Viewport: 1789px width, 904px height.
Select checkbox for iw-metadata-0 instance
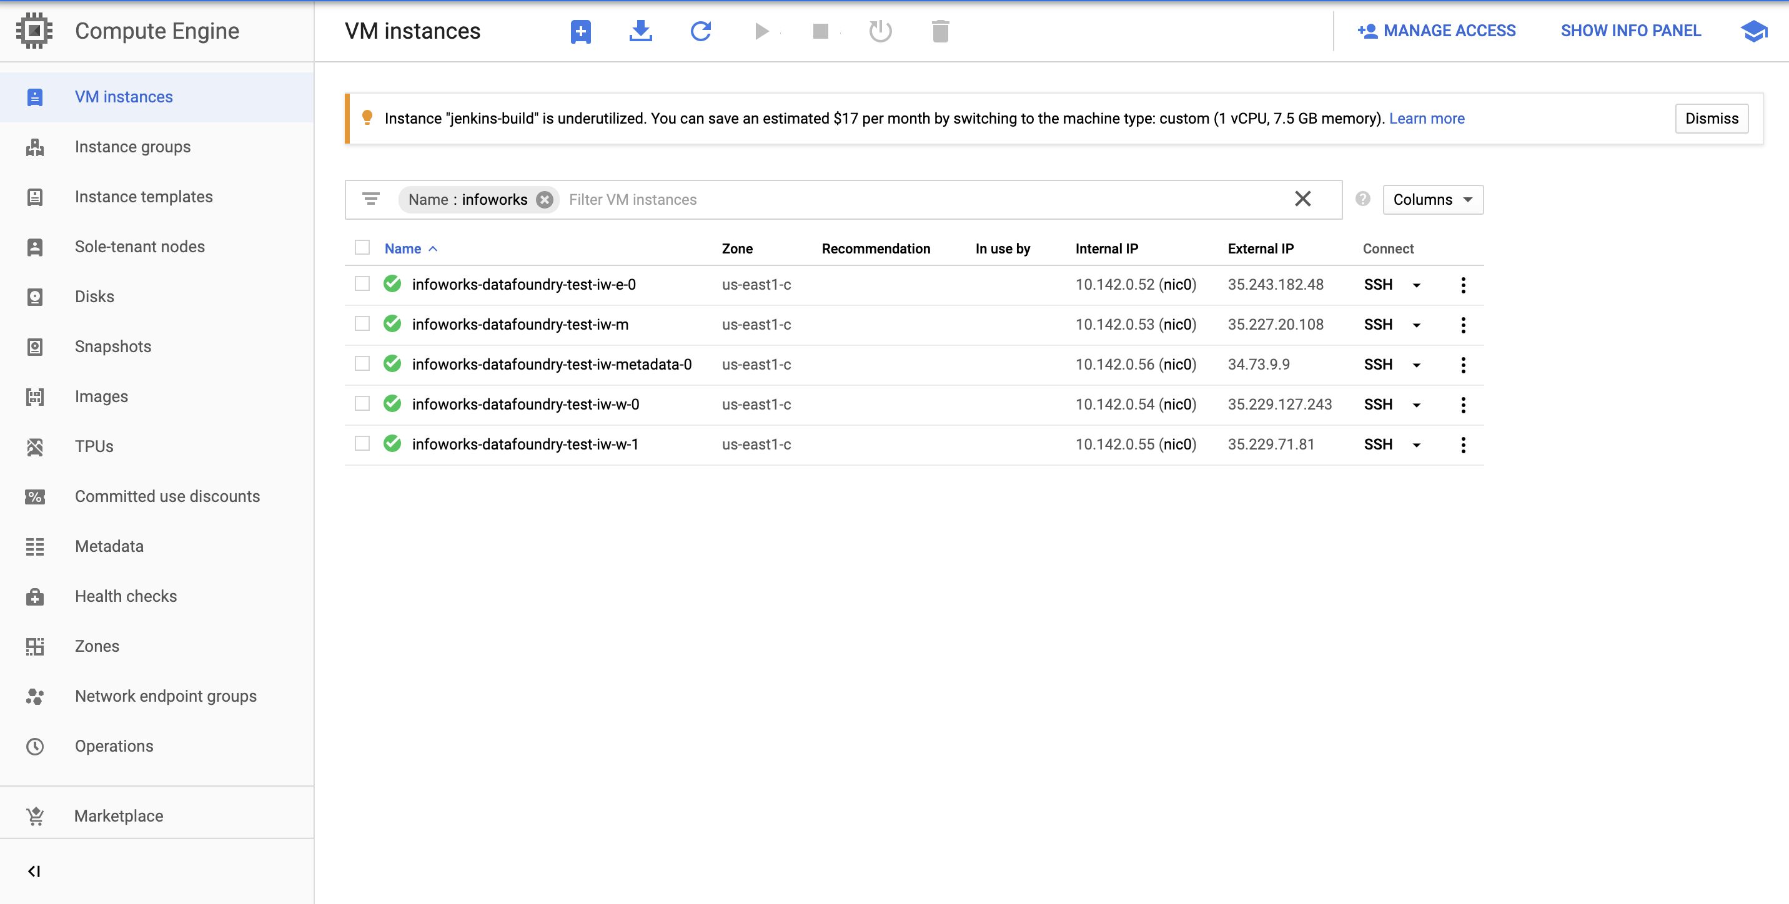(362, 363)
